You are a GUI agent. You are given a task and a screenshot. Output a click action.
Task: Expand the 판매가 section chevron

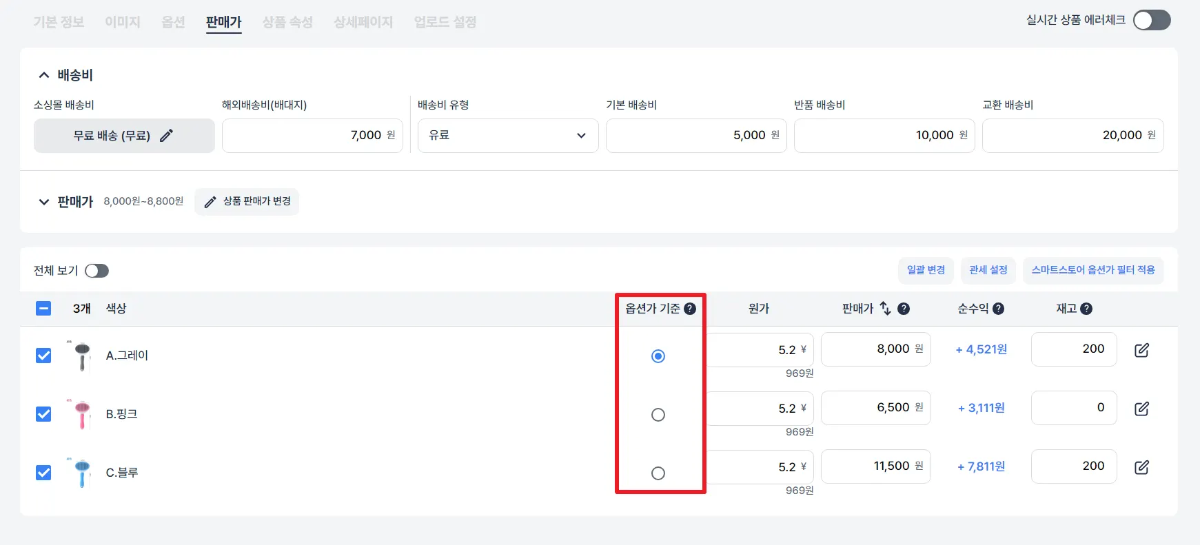coord(44,202)
